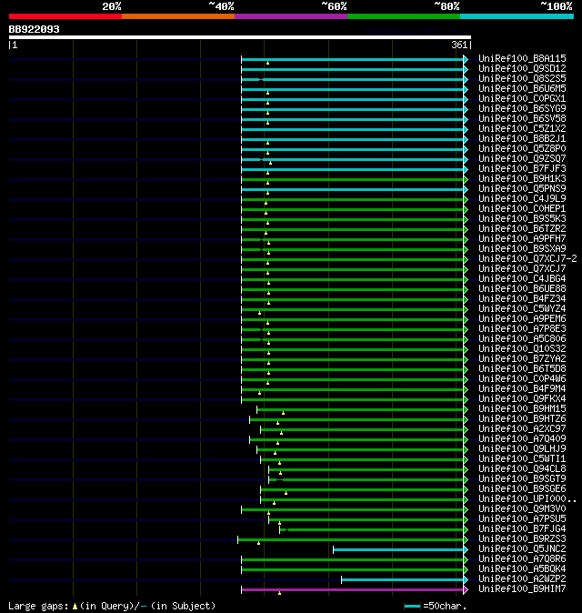Select the UniRef100_Q5Z8P0 hit
582x613 pixels.
click(522, 148)
